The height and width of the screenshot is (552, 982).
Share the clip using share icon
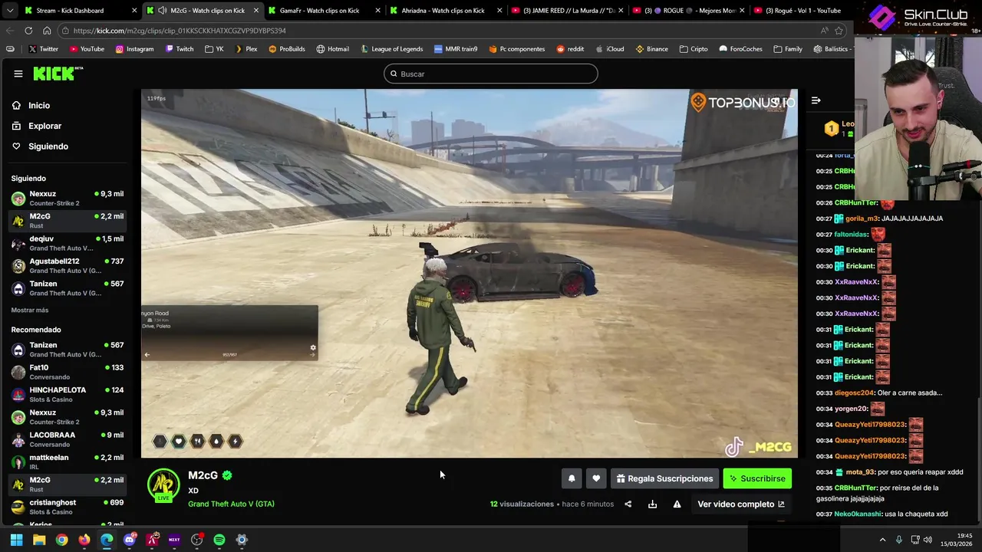pyautogui.click(x=628, y=504)
